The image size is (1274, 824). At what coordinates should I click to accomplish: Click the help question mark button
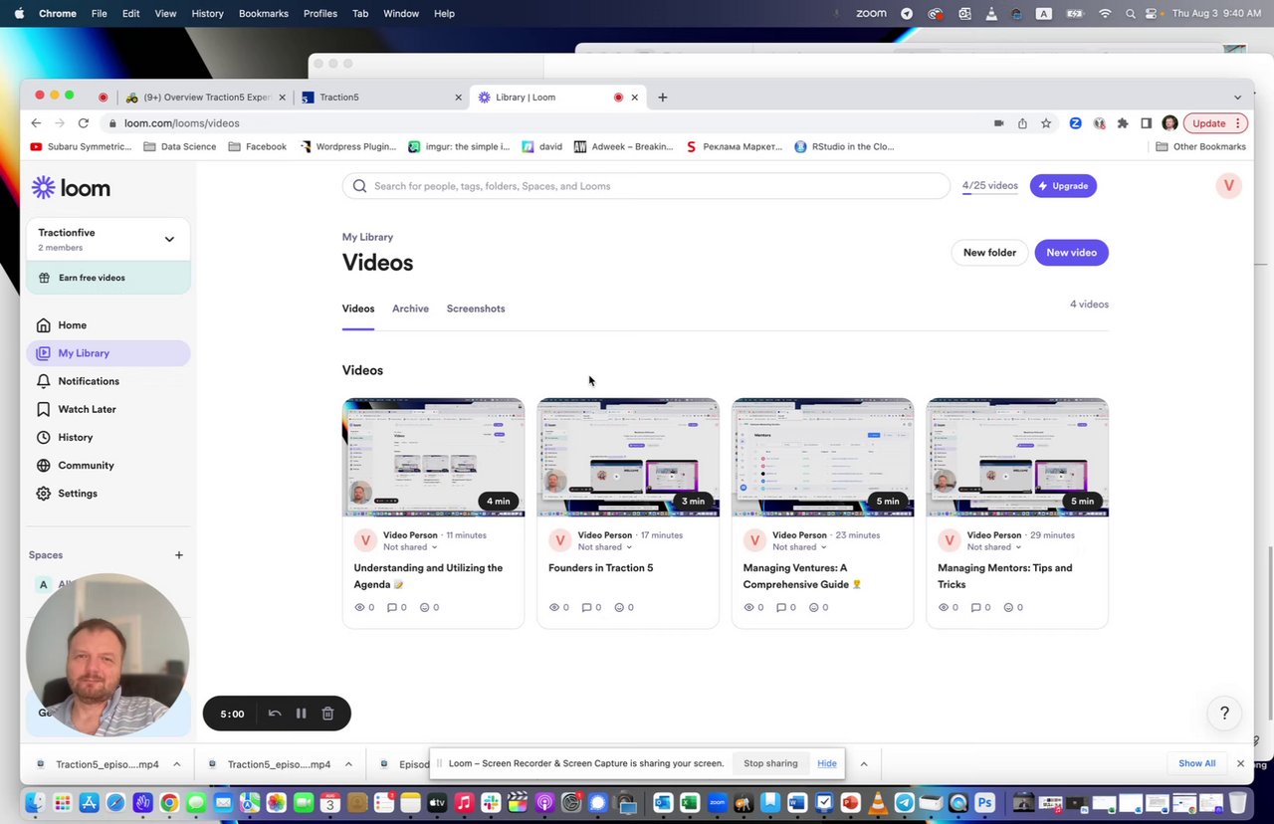pos(1224,713)
